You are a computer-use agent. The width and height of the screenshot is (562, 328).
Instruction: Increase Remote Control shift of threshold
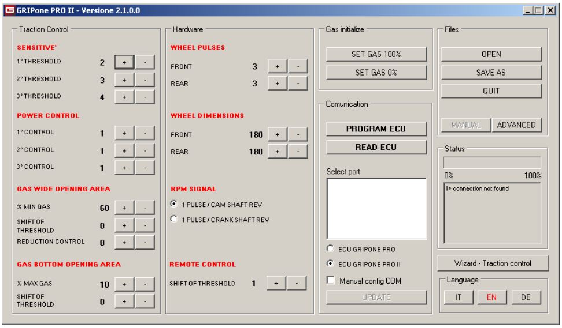[276, 283]
